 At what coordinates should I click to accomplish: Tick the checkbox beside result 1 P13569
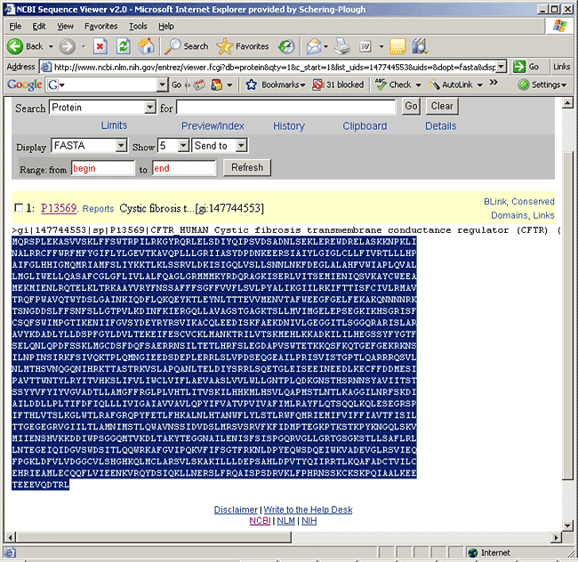[19, 208]
